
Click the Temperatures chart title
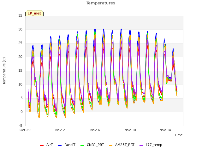click(x=101, y=3)
